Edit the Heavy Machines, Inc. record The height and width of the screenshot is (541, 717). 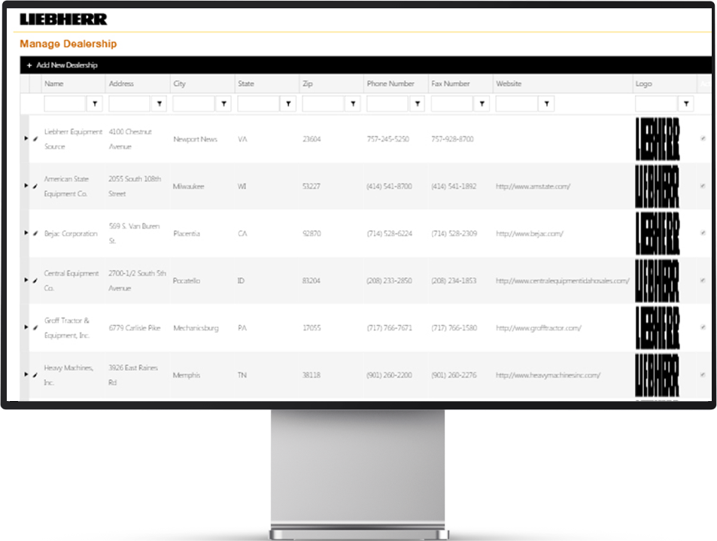point(35,374)
